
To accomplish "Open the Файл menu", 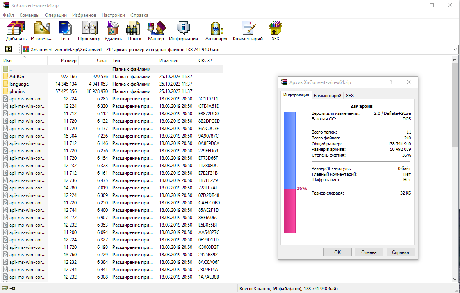I will [9, 15].
